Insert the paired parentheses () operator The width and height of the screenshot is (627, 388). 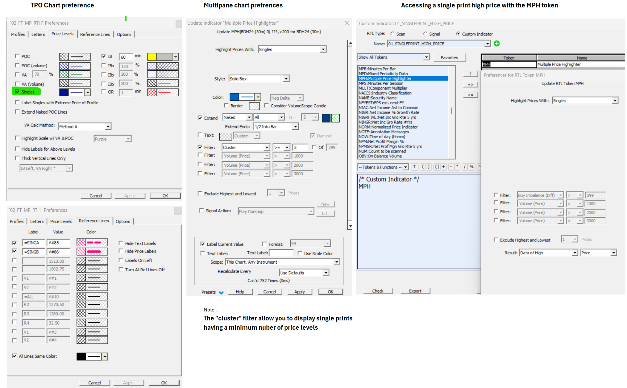(x=437, y=167)
